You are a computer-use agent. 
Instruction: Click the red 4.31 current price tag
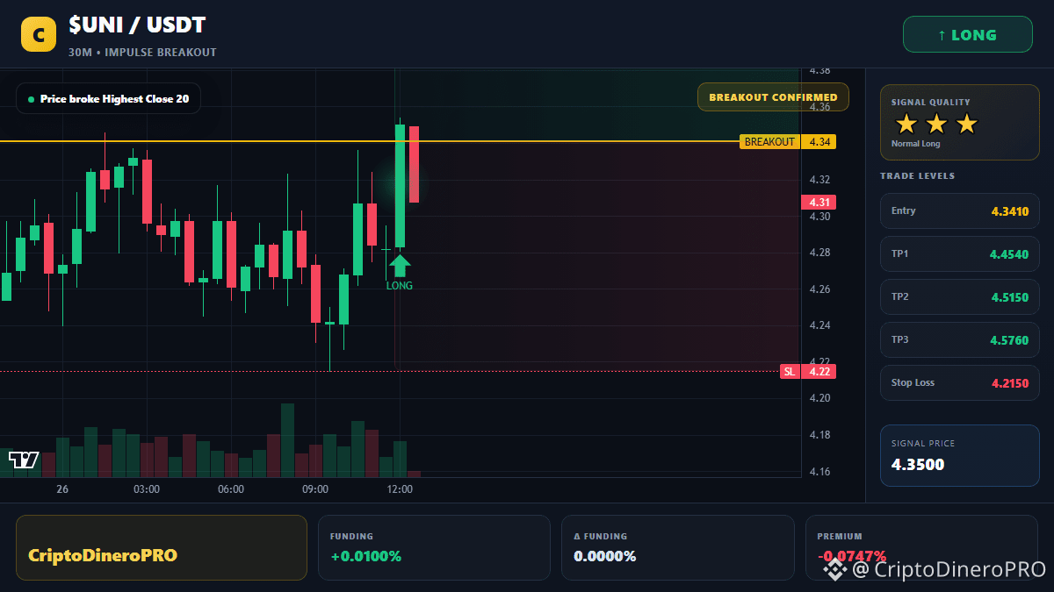point(819,203)
